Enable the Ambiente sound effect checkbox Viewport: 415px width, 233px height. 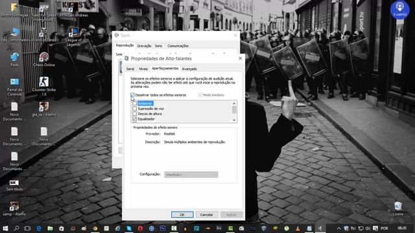(x=134, y=104)
